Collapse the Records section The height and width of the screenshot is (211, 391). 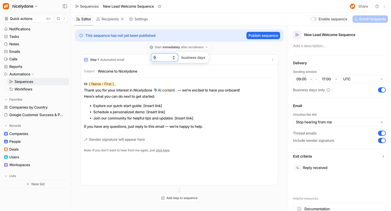[x=6, y=126]
